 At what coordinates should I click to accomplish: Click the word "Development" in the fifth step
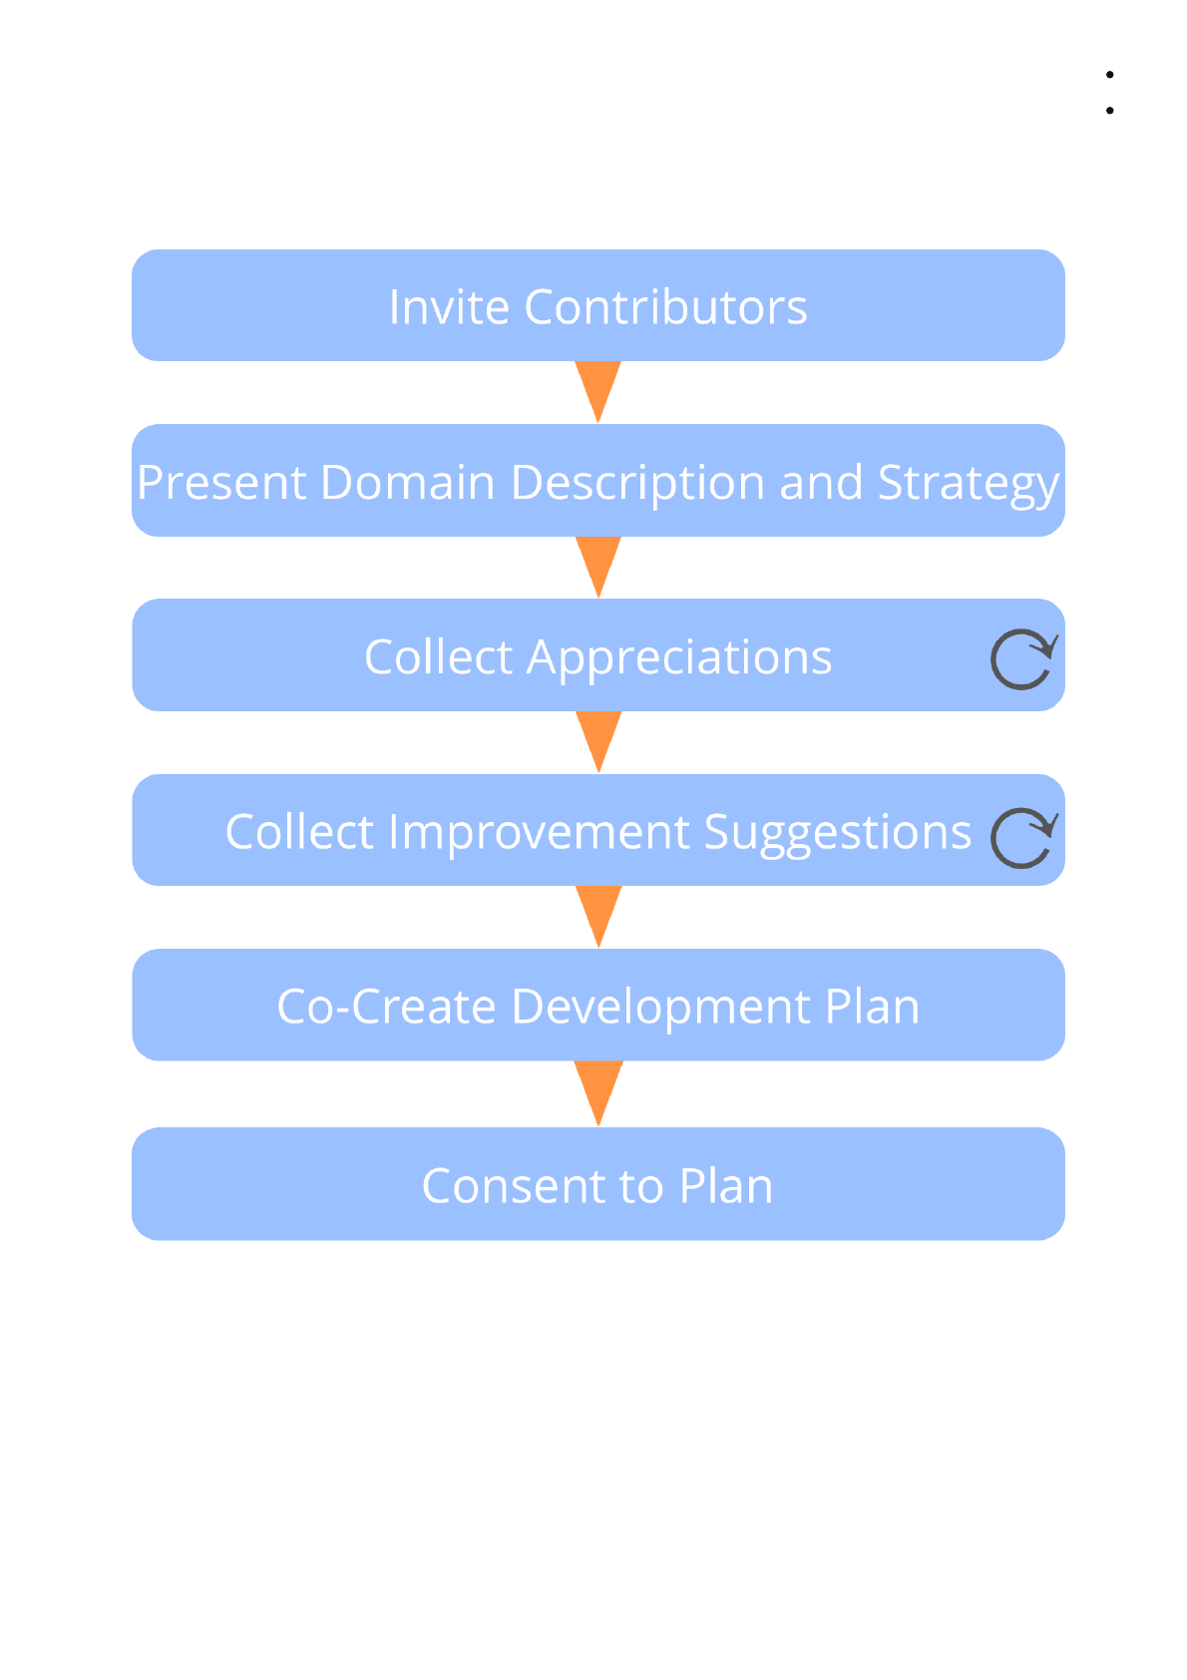(660, 1007)
